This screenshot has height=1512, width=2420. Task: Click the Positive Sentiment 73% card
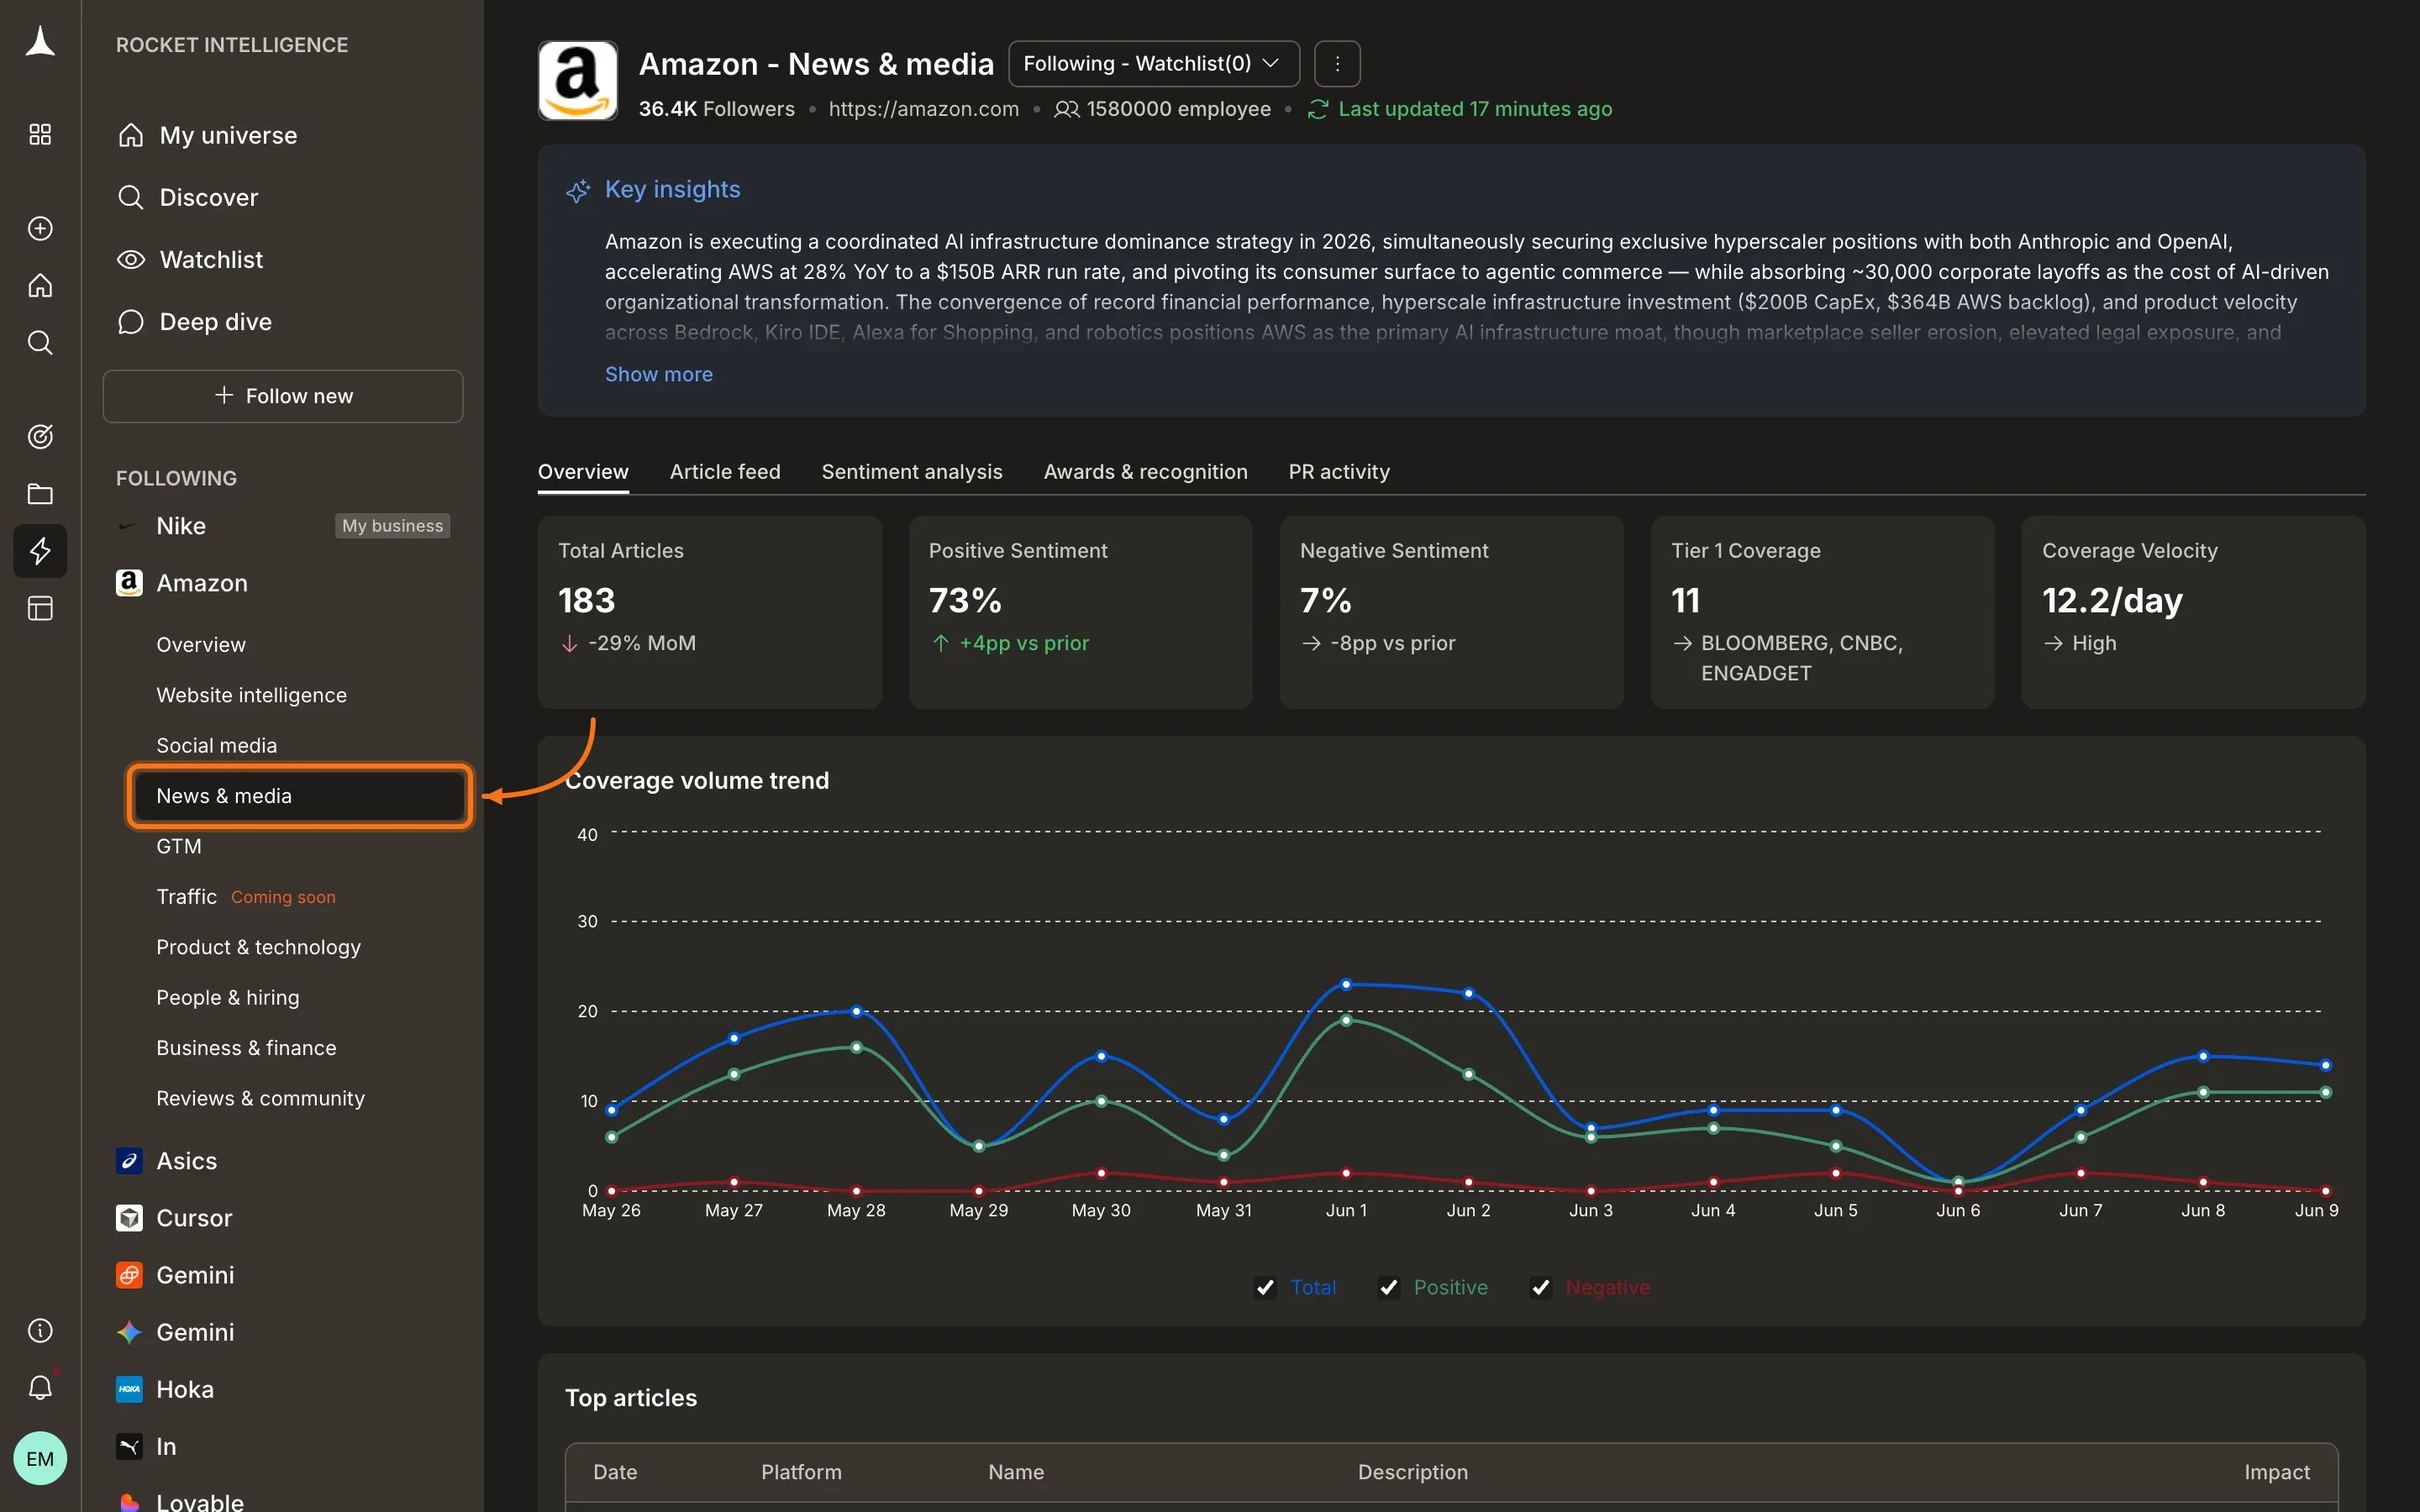pyautogui.click(x=1081, y=612)
